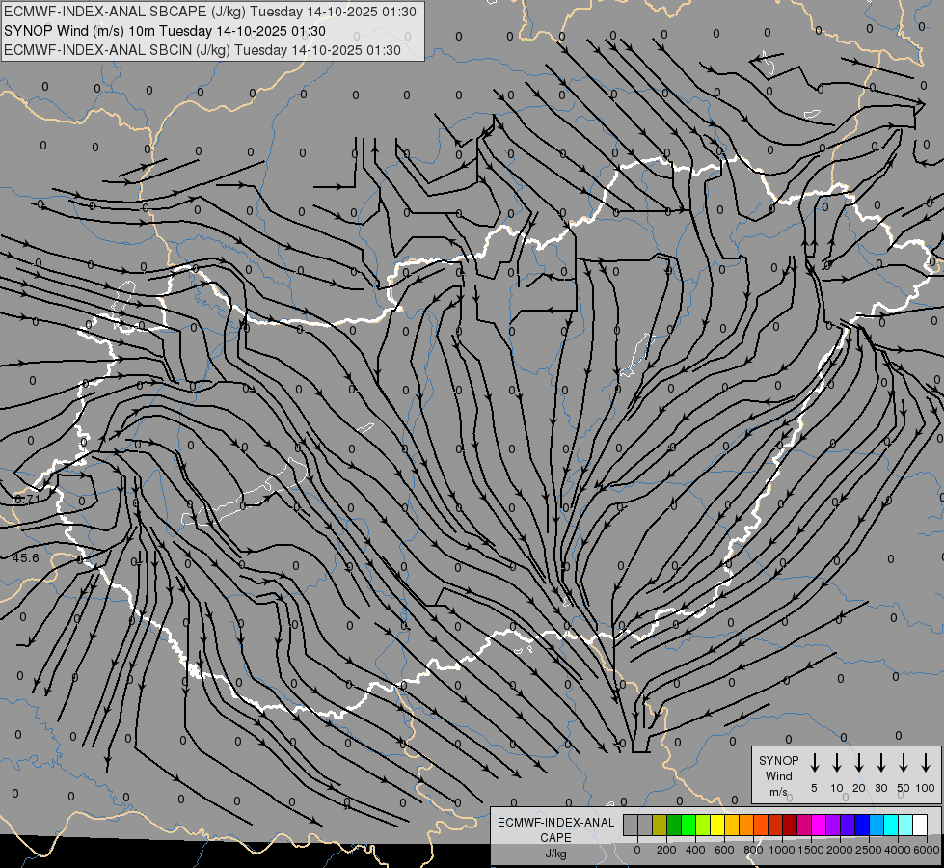Click the 400 tick label in CAPE legend
Image resolution: width=944 pixels, height=868 pixels.
(x=695, y=850)
